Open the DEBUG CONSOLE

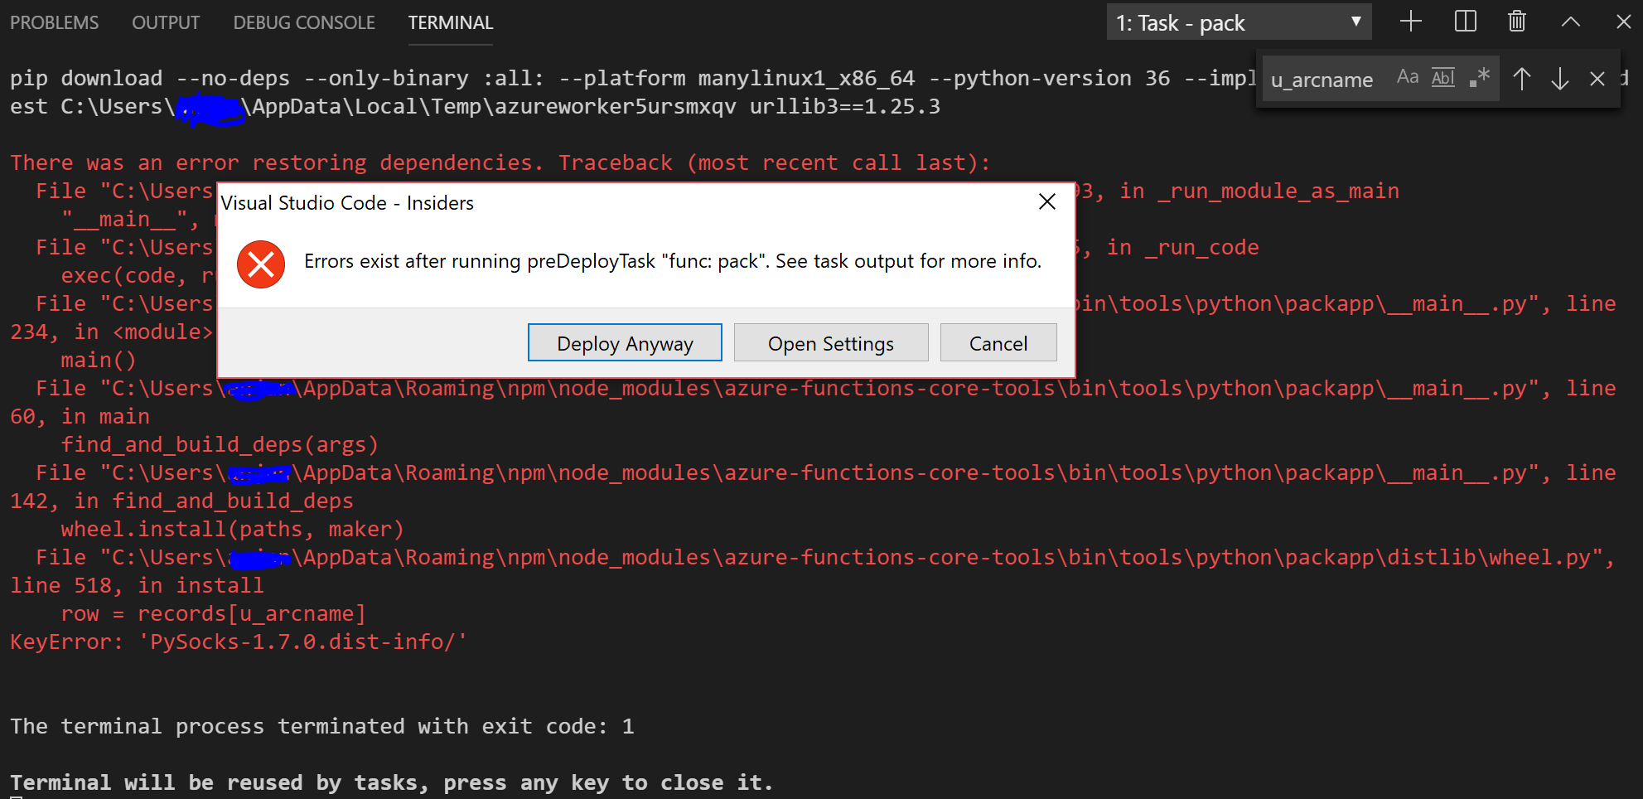pyautogui.click(x=303, y=22)
